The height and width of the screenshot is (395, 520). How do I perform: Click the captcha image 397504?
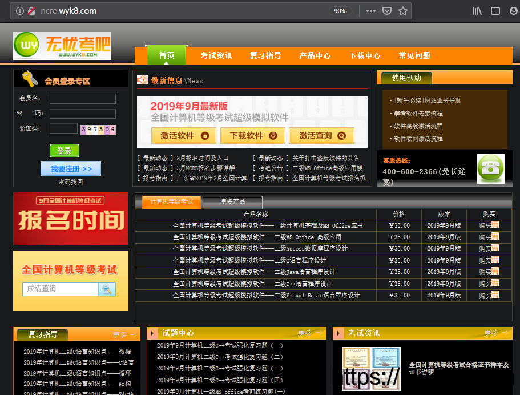pos(98,130)
